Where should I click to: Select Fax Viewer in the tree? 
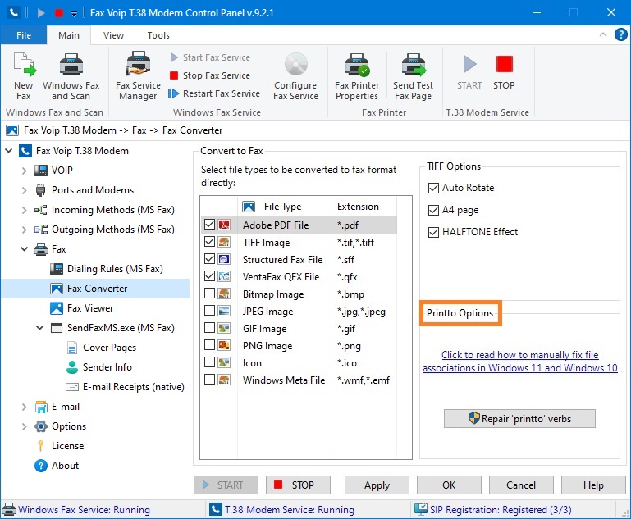(82, 308)
